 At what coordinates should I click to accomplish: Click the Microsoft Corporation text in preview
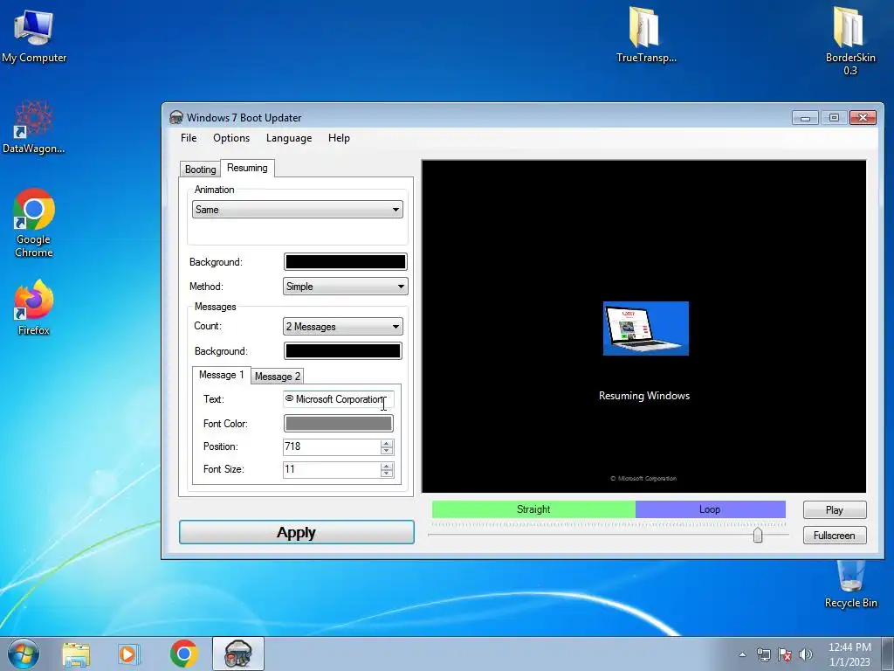[643, 479]
